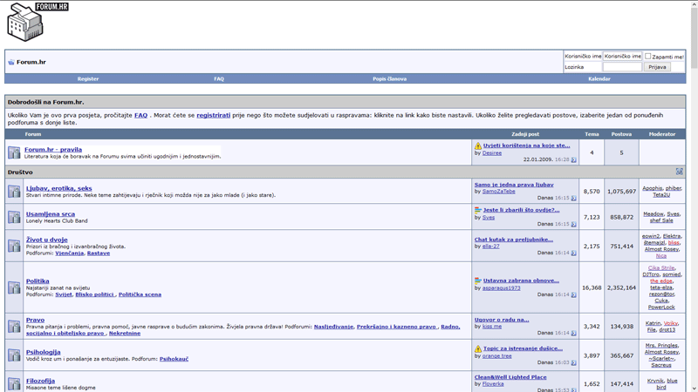Open Kalendar in the navigation bar
698x392 pixels.
coord(599,78)
